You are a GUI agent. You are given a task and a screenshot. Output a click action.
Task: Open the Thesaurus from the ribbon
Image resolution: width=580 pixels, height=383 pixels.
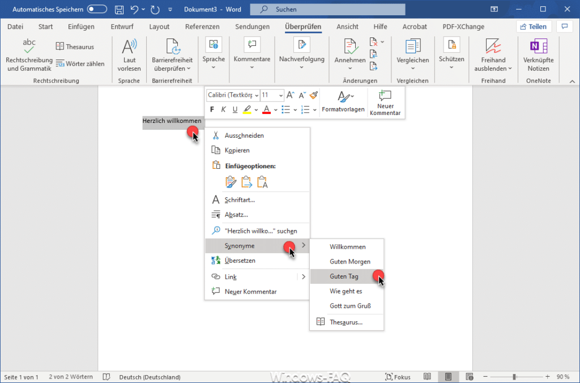(x=75, y=46)
